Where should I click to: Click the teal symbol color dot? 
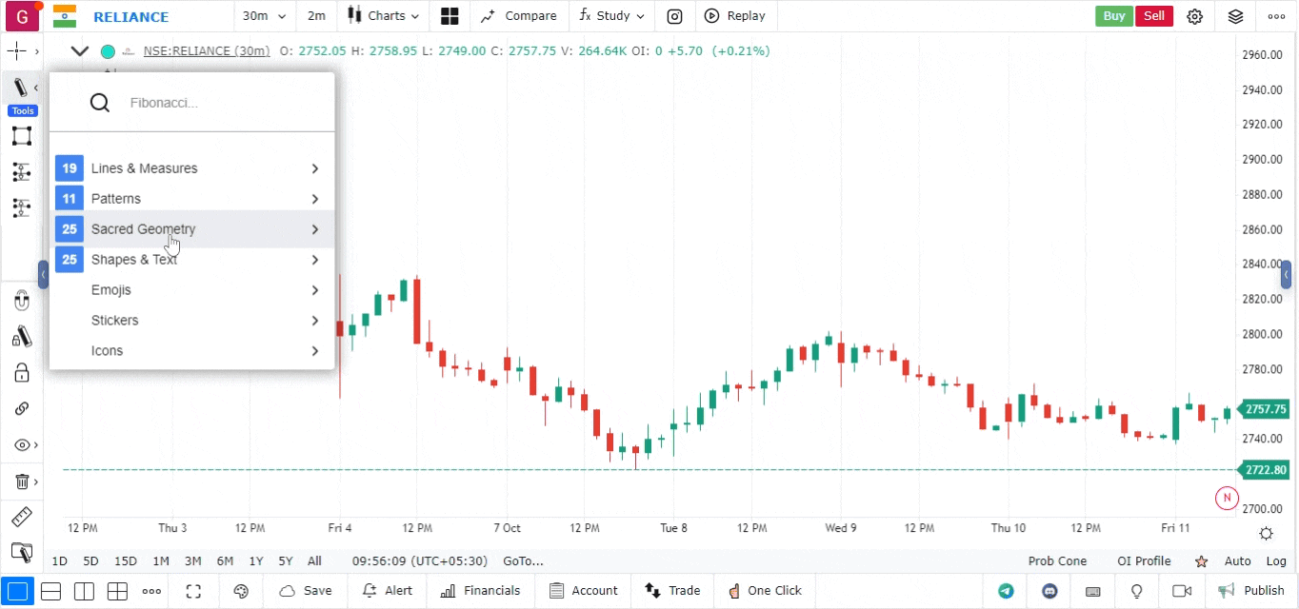click(108, 51)
